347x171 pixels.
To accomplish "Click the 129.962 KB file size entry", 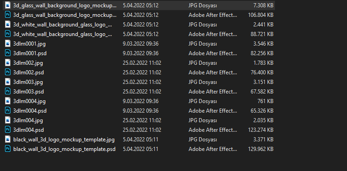I will pyautogui.click(x=261, y=149).
